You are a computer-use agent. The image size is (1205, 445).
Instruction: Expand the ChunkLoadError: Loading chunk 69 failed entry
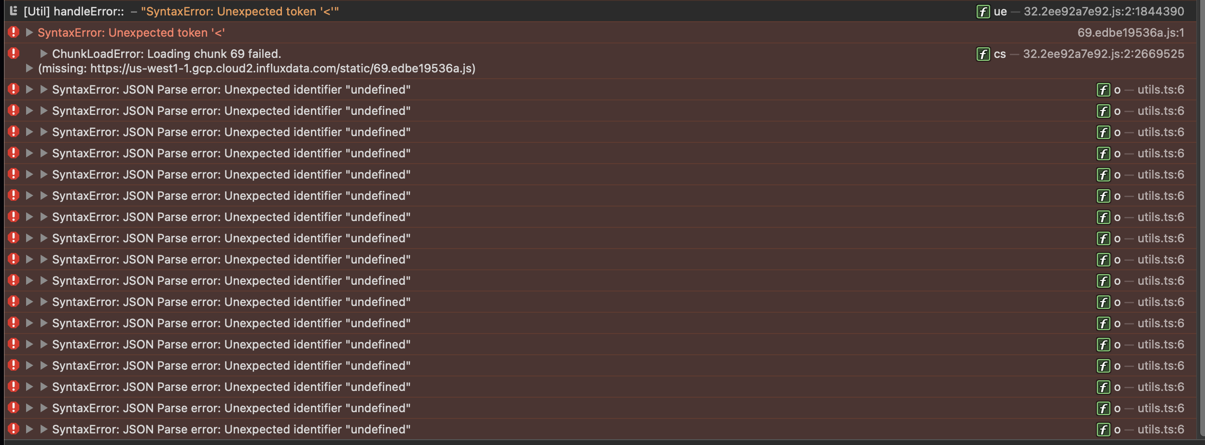pos(44,54)
